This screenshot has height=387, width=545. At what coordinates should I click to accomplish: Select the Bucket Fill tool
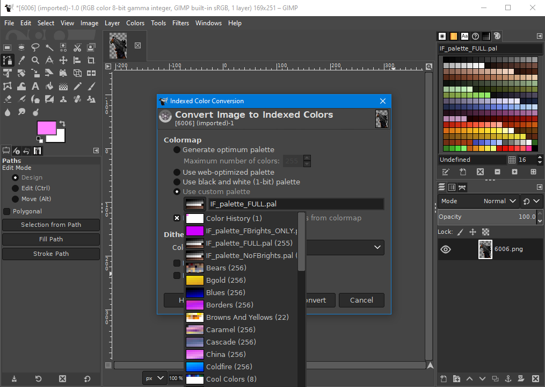tap(49, 86)
